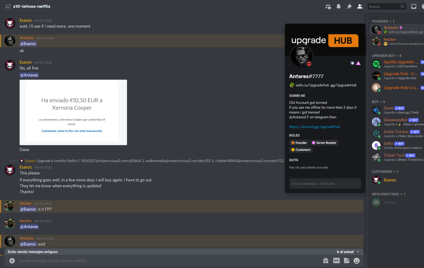Click the Spotify Upgrader avatar icon
Image resolution: width=424 pixels, height=268 pixels.
click(376, 64)
